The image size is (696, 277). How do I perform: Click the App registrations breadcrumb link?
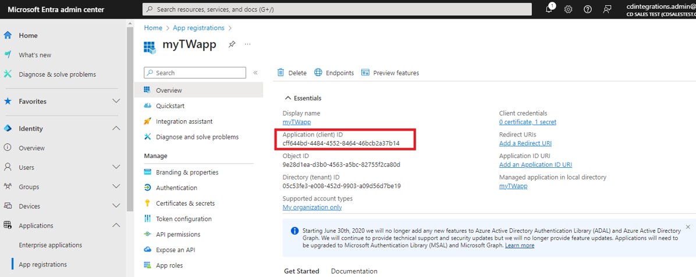pyautogui.click(x=198, y=27)
